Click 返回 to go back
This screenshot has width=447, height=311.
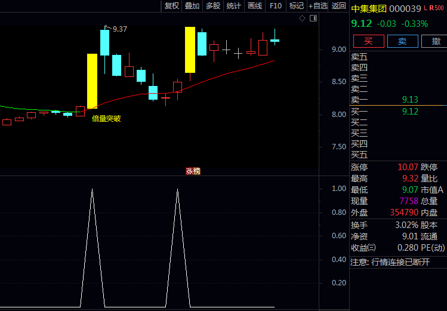[x=338, y=6]
